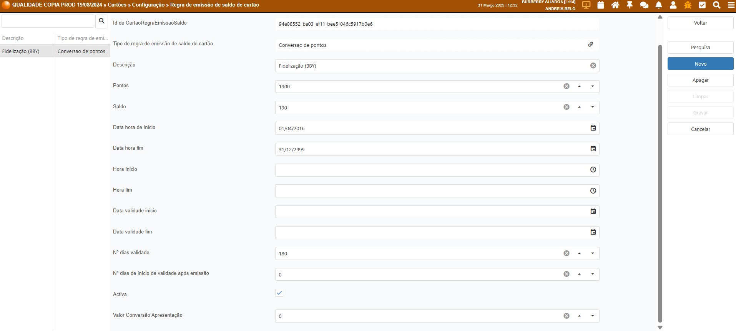This screenshot has width=736, height=331.
Task: Go to home via house icon
Action: pos(615,5)
